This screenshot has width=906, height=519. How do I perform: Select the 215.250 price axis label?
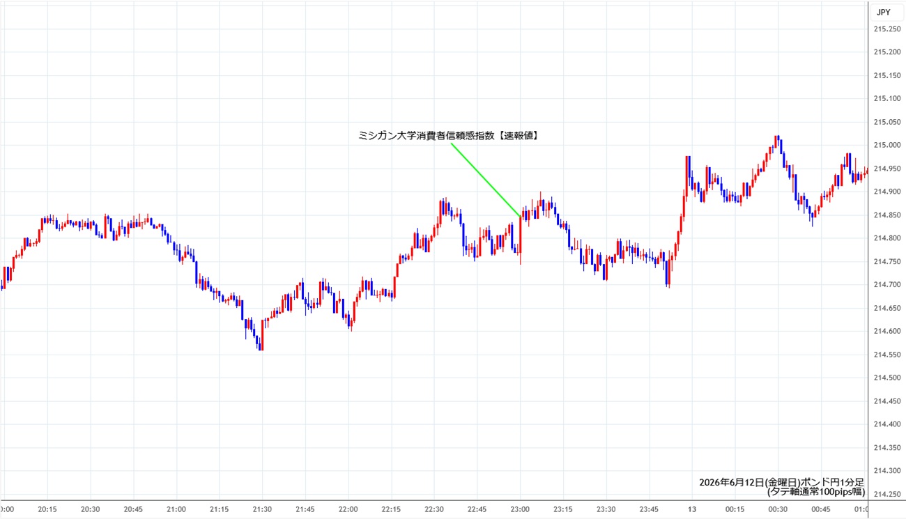click(x=887, y=29)
